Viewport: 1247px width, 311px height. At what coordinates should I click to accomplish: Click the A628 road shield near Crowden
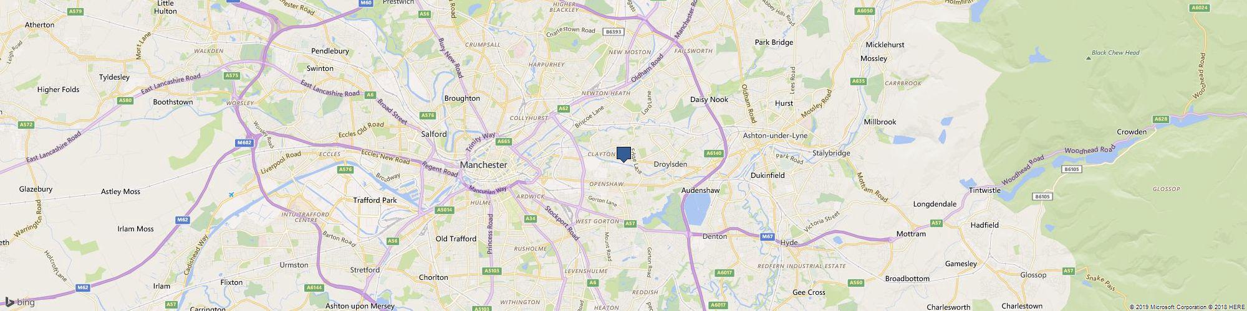[x=1160, y=119]
